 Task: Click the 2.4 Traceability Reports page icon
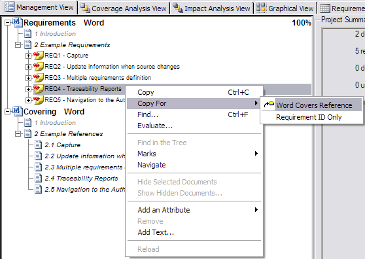(38, 178)
